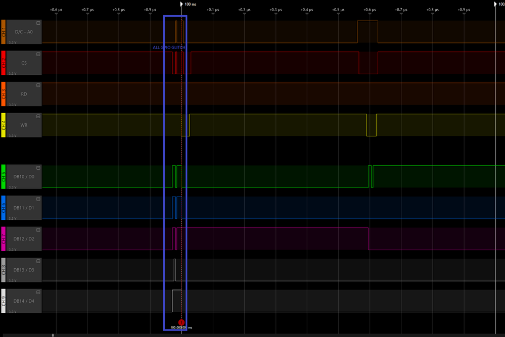Collapse the D/C - A0 channel with its minus icon

(x=38, y=23)
